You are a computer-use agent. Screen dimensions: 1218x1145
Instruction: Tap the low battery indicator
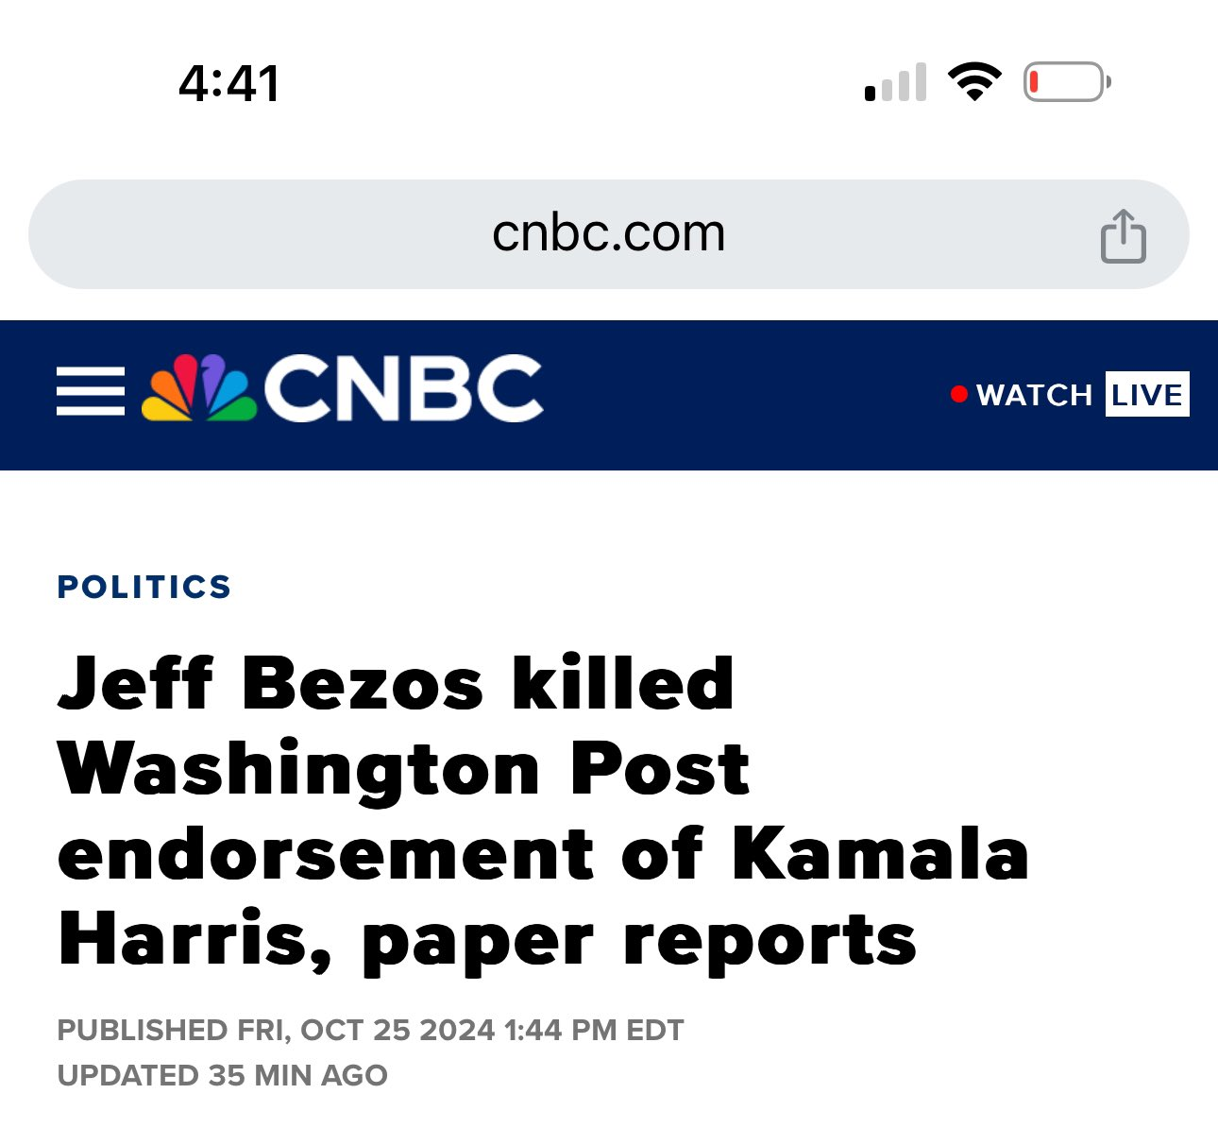tap(1067, 82)
